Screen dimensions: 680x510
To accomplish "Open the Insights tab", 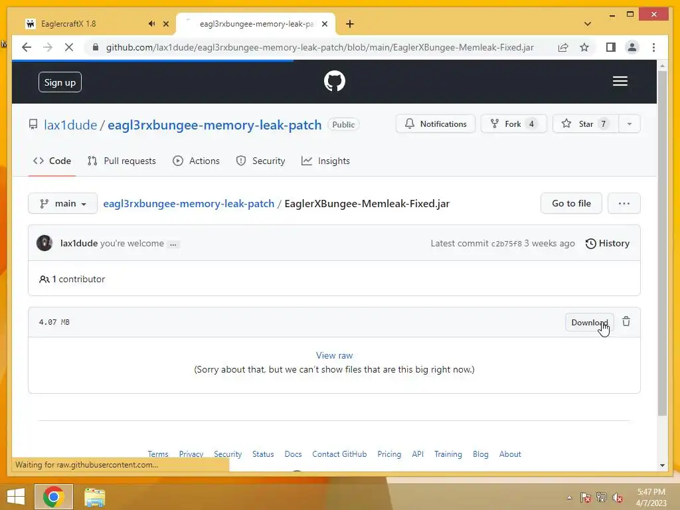I will [x=325, y=161].
